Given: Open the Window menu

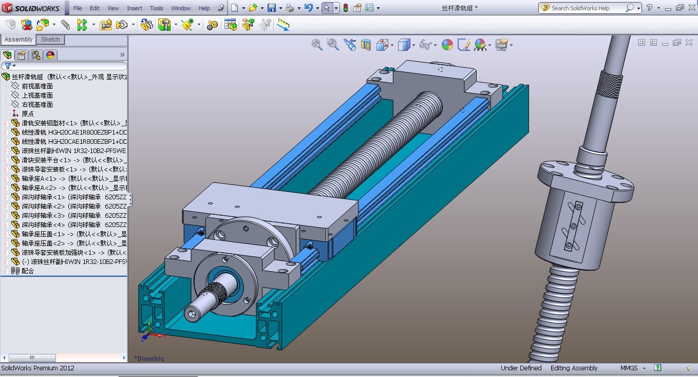Looking at the screenshot, I should pos(181,8).
